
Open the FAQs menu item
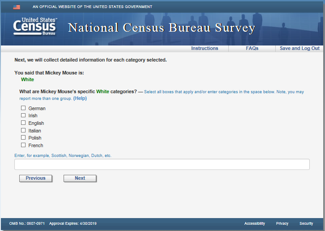252,48
